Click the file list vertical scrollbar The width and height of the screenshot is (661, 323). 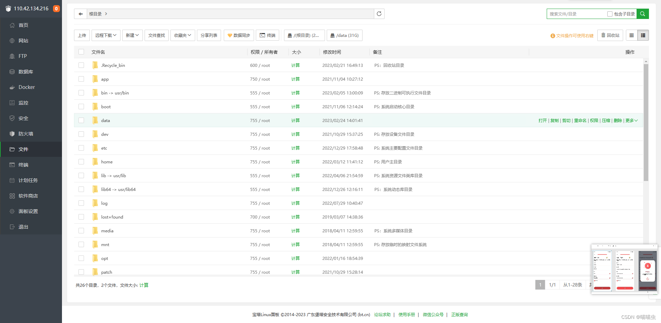[x=646, y=122]
